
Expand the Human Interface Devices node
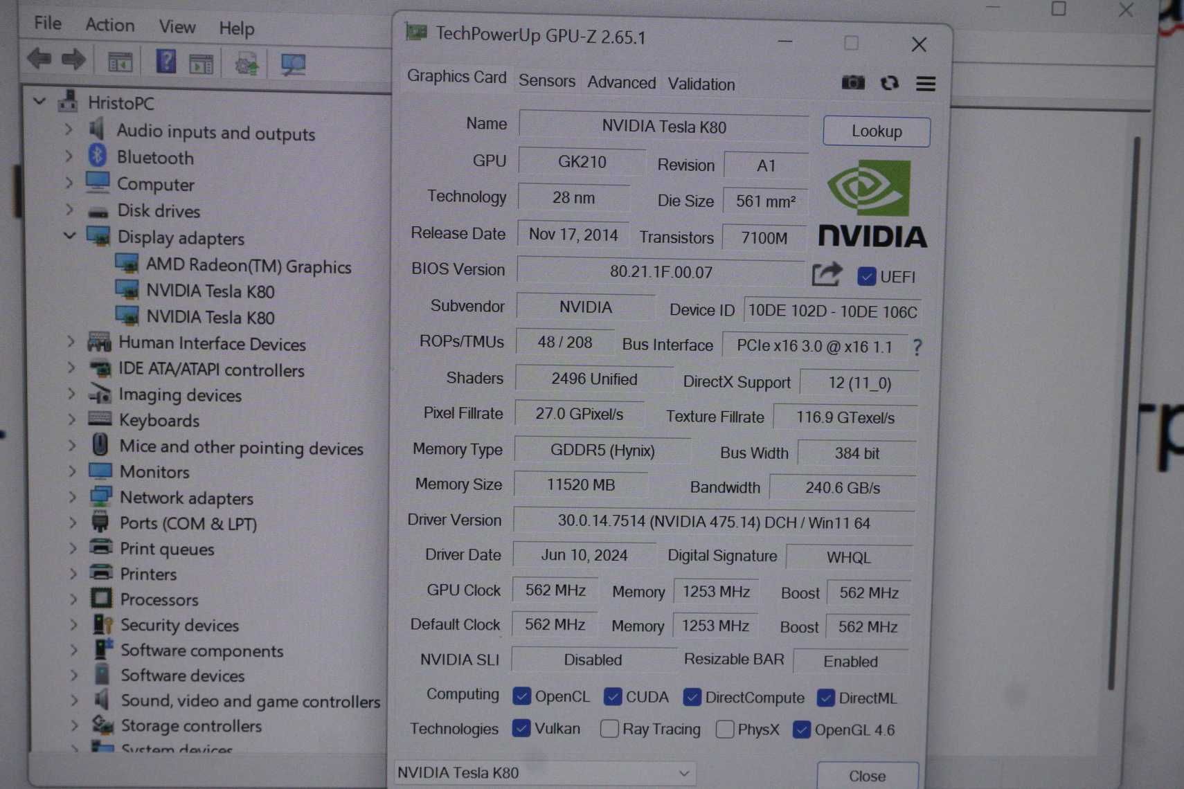click(71, 341)
